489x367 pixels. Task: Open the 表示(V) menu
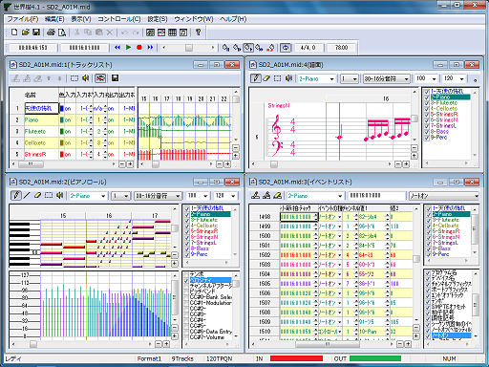coord(81,19)
